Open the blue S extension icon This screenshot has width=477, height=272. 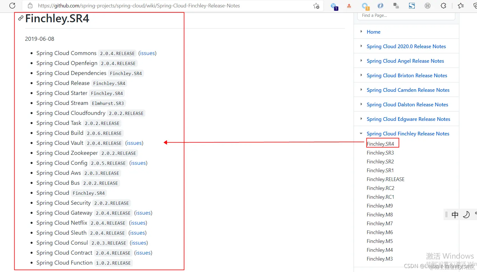(x=412, y=6)
